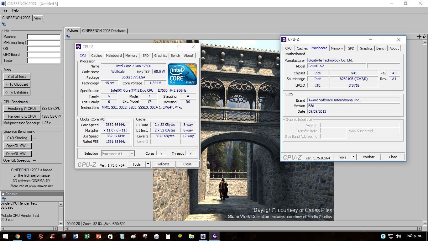
Task: Click into the Machine input field
Action: pyautogui.click(x=44, y=37)
